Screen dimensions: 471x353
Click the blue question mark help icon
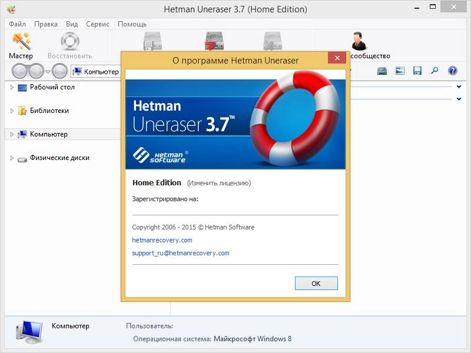(x=452, y=71)
